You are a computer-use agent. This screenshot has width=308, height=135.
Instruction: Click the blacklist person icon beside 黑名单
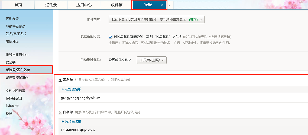(60, 80)
